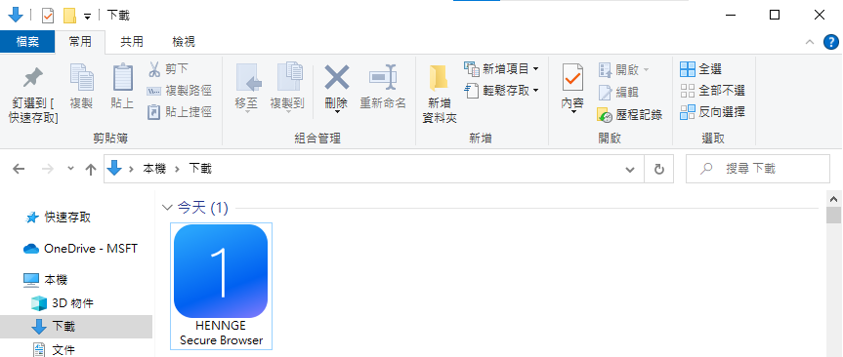Viewport: 843px width, 357px height.
Task: Invert selection using 反向選擇
Action: (713, 112)
